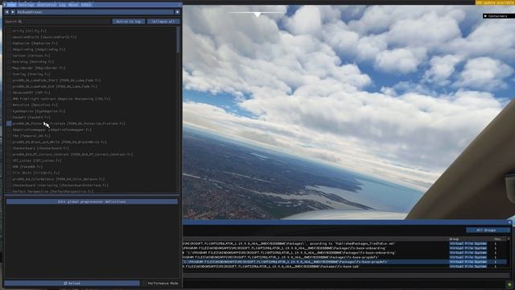Click the effect list vertical scrollbar

pos(179,39)
